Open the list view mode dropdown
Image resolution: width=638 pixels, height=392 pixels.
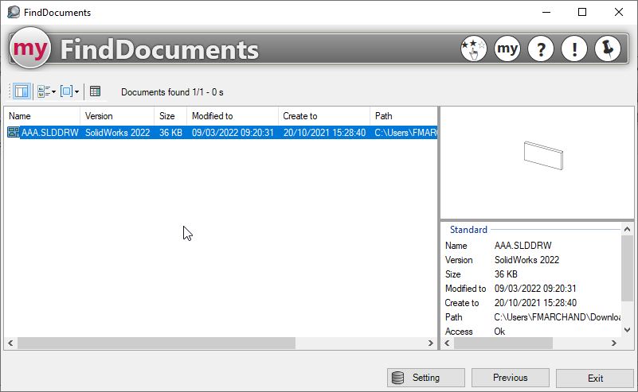[46, 91]
